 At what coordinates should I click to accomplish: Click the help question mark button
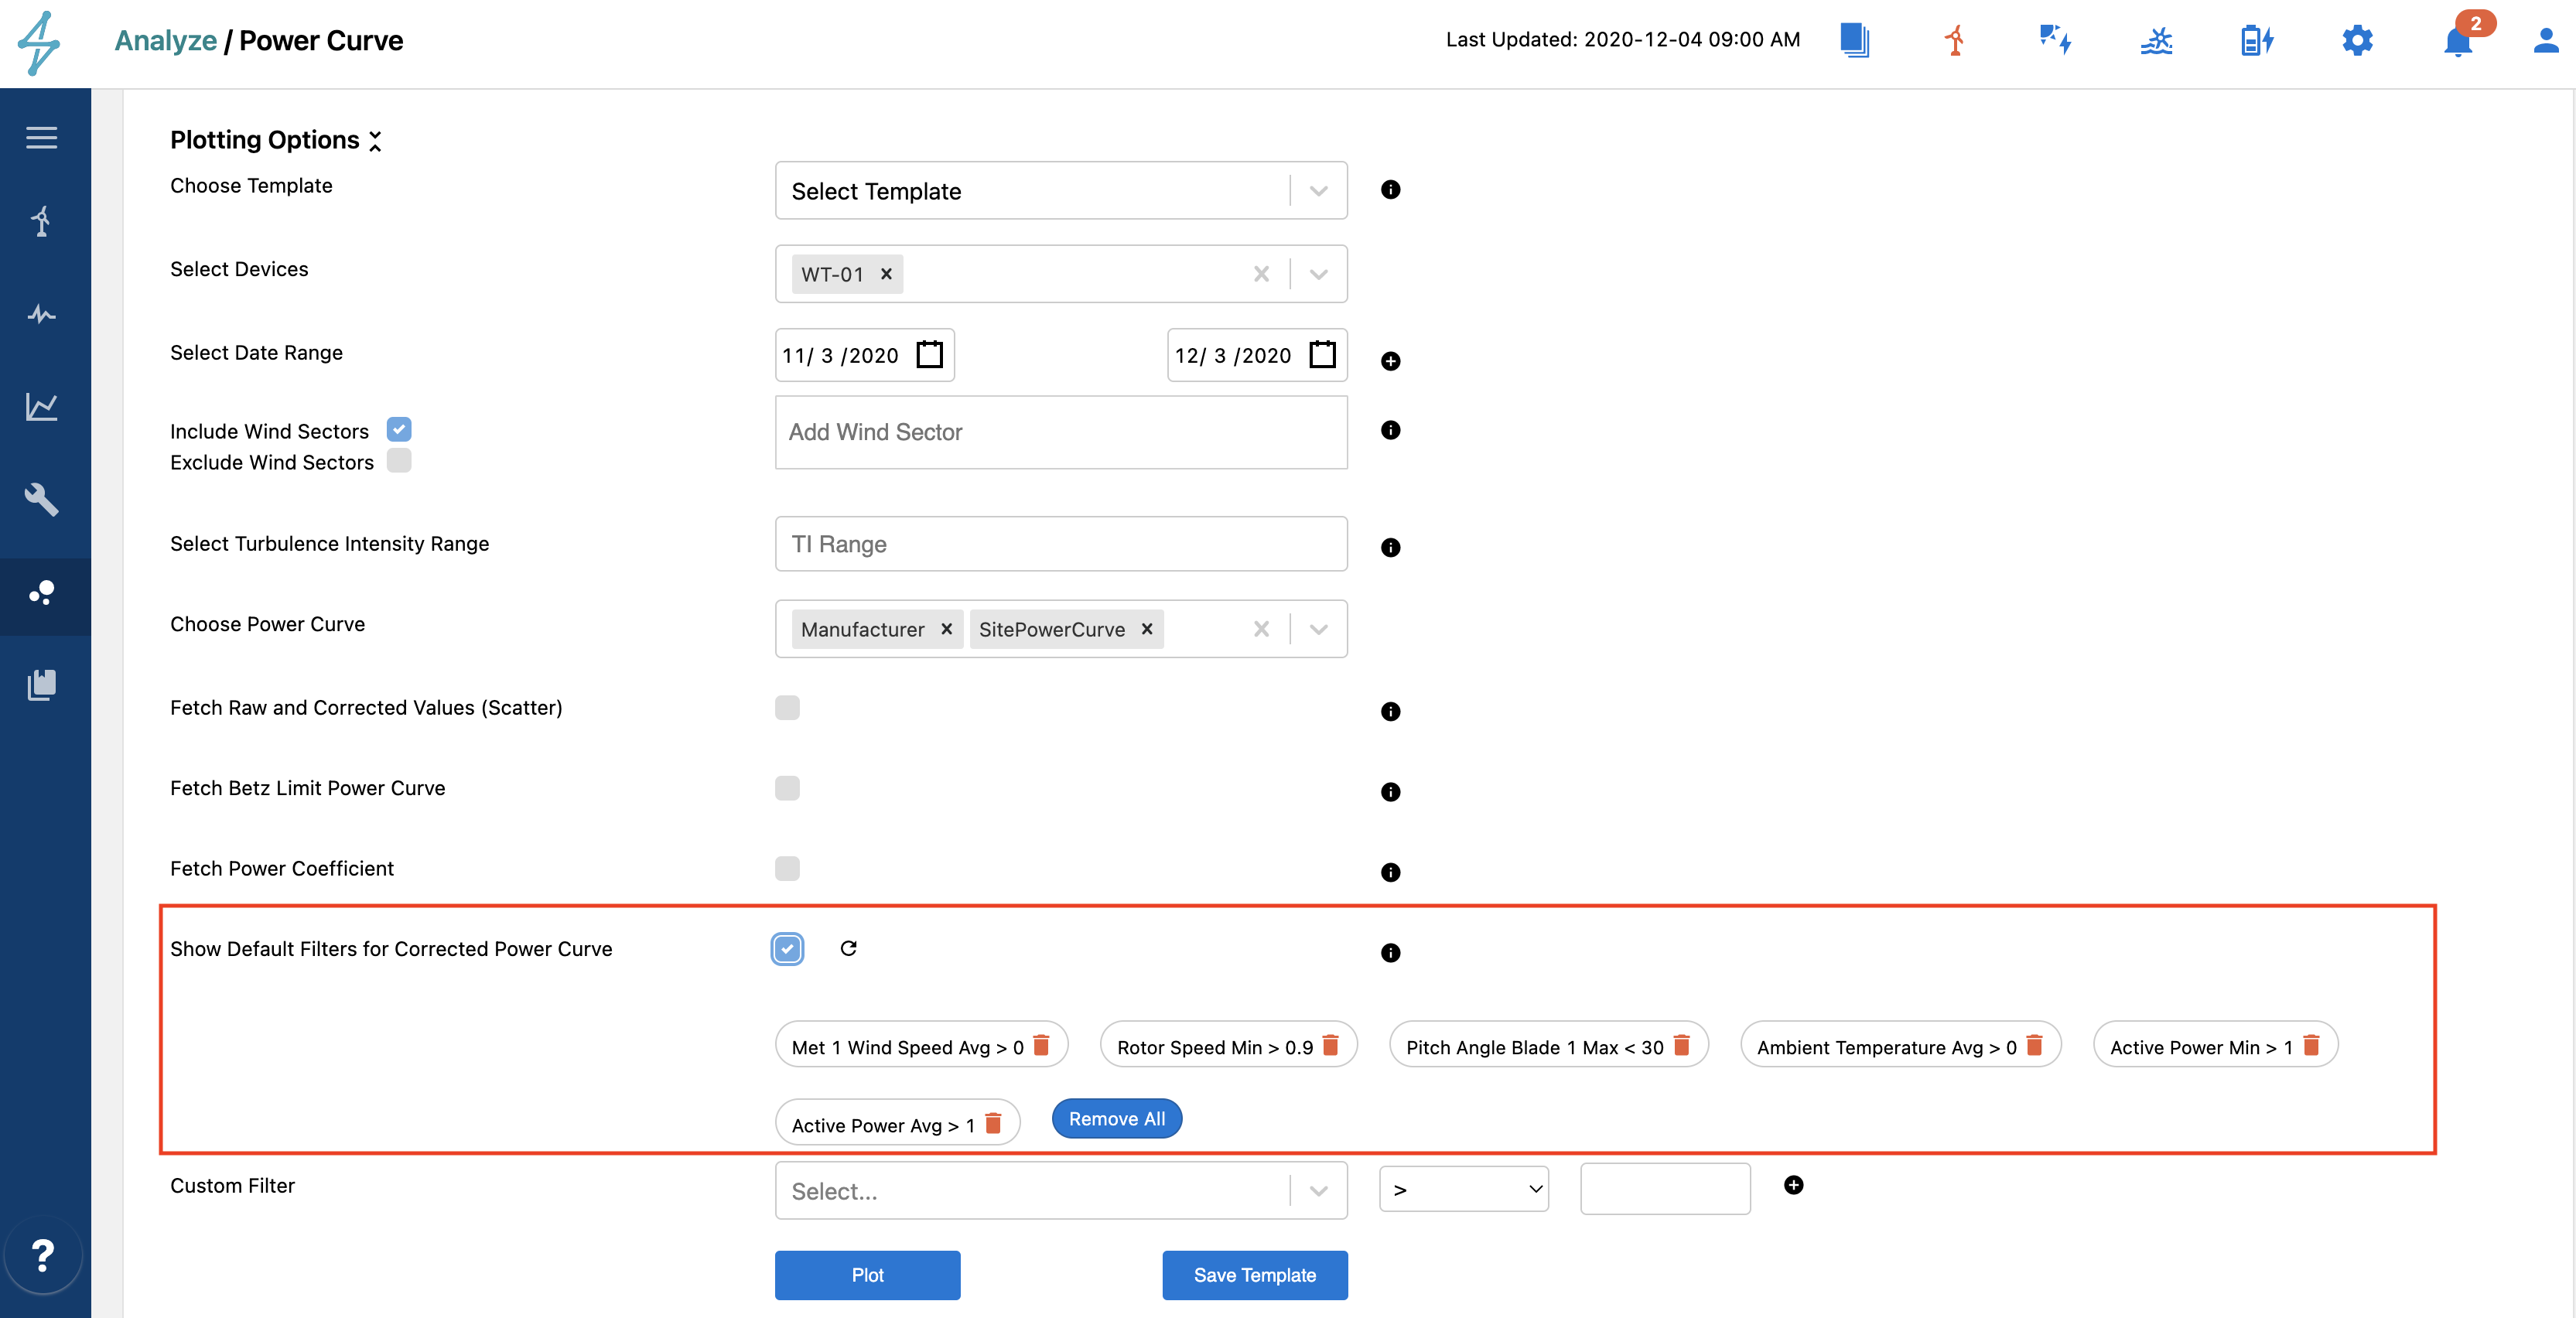point(42,1255)
